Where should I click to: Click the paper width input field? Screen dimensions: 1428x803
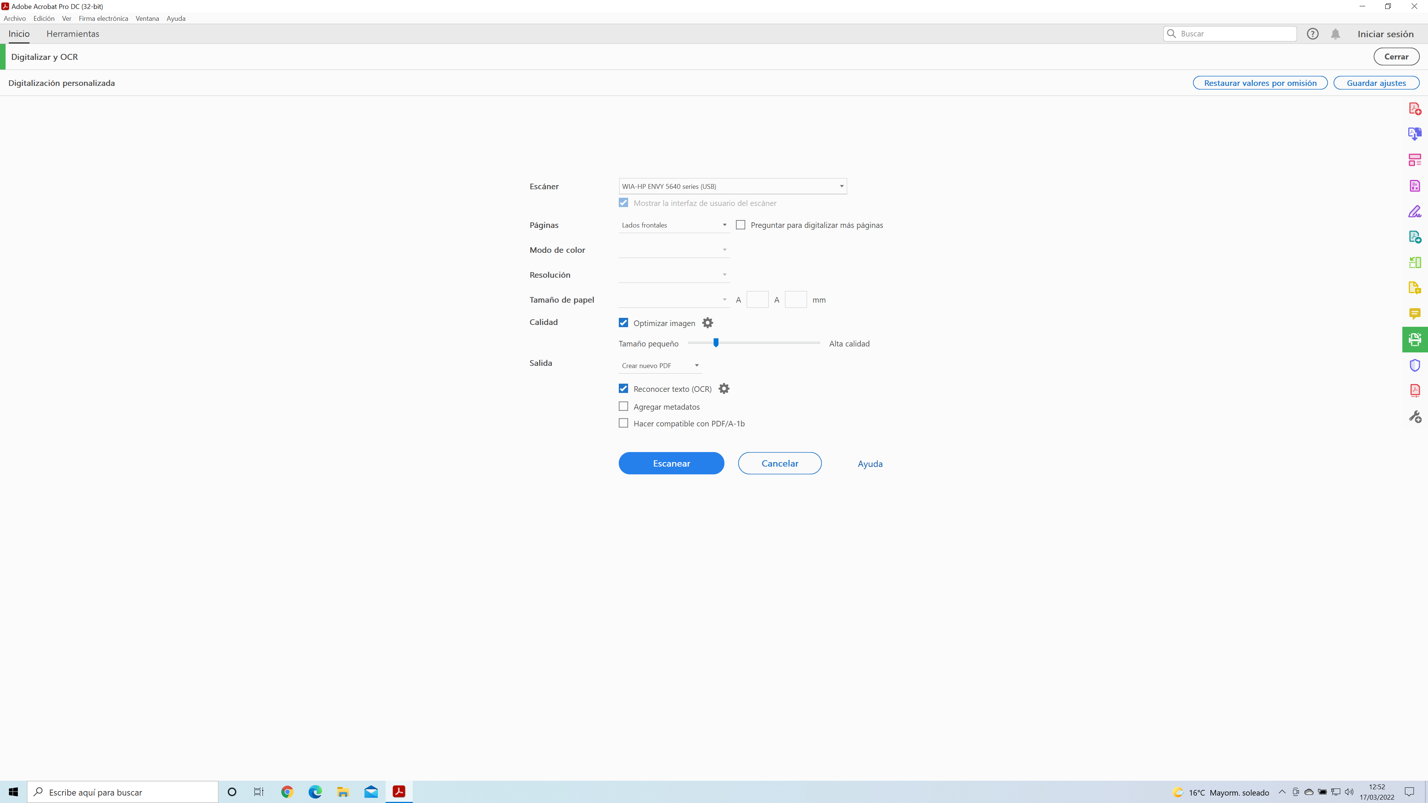pos(757,300)
